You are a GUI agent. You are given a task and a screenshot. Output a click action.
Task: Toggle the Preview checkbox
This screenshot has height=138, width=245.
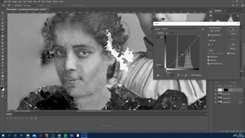pyautogui.click(x=228, y=54)
